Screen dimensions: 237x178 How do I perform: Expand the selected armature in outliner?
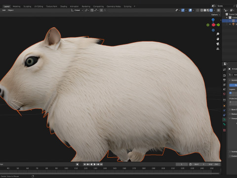[230, 21]
